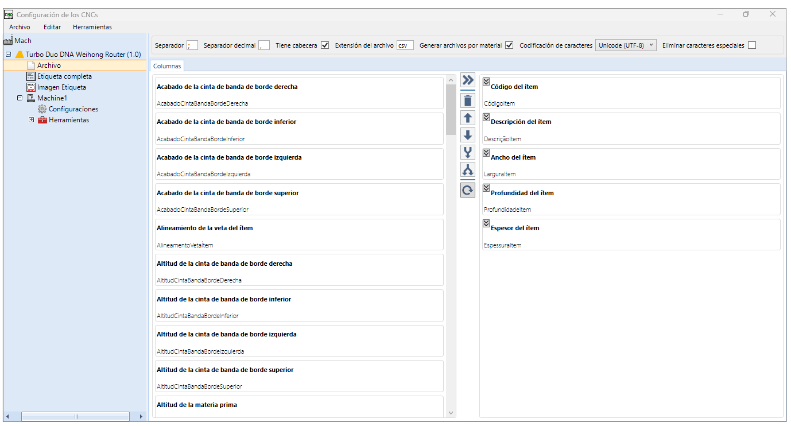791x426 pixels.
Task: Select Imagen Etiqueta tree item
Action: 61,87
